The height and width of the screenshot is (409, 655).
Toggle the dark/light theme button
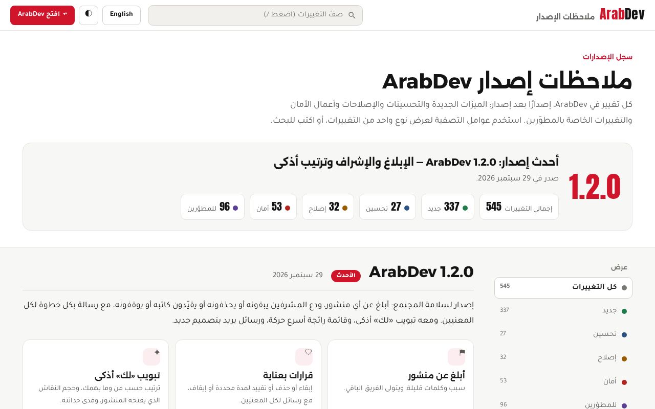click(89, 15)
